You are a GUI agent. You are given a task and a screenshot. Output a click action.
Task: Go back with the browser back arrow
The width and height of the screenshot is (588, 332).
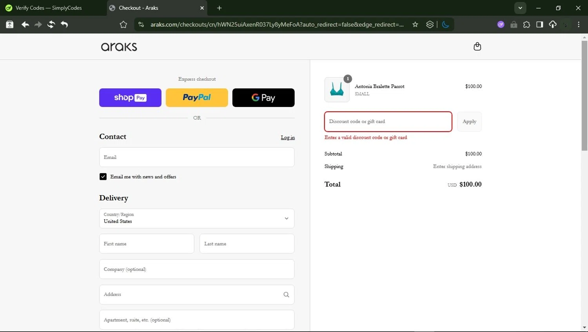(25, 25)
